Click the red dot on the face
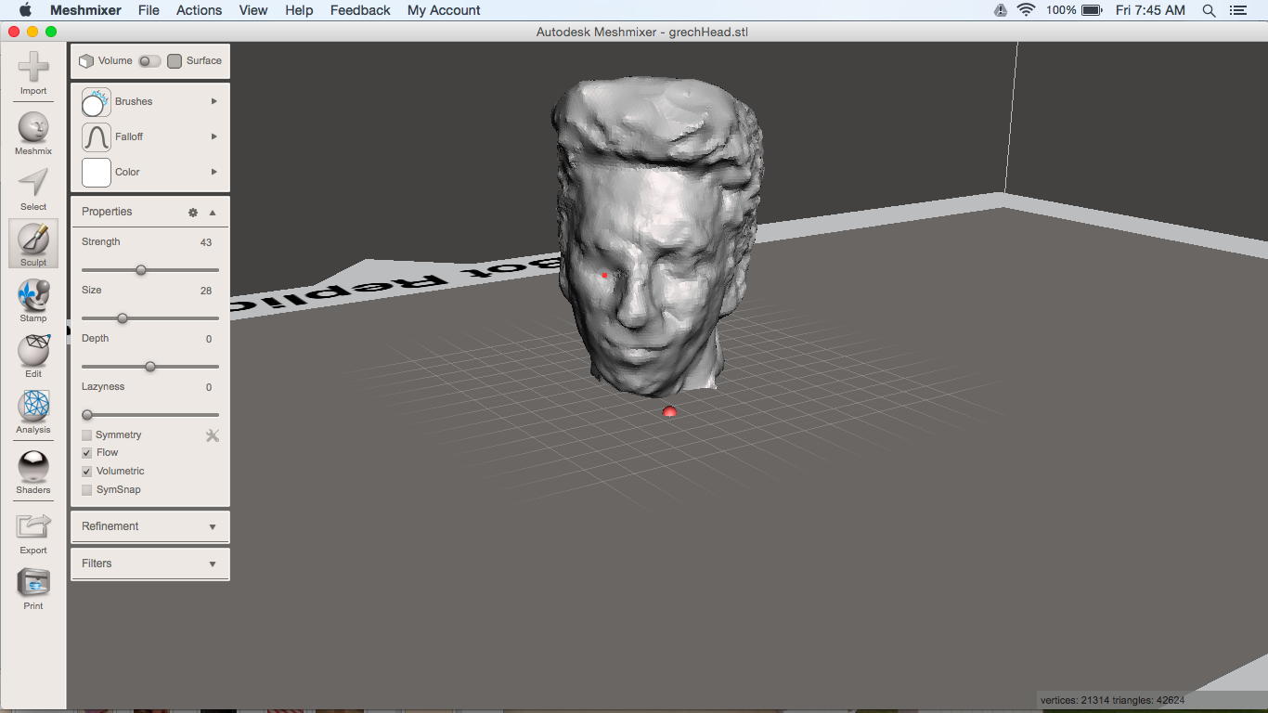 pyautogui.click(x=604, y=275)
